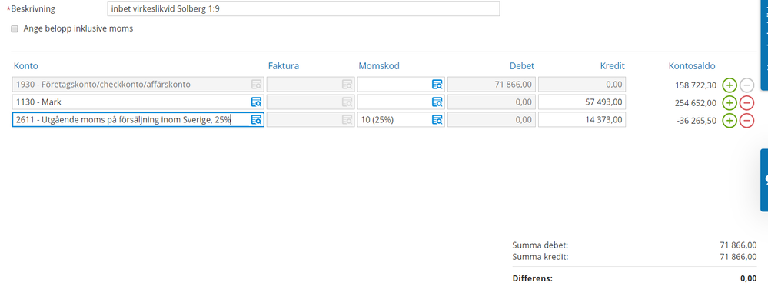Click the Debet column header
Screen dimensions: 768x293
[x=522, y=65]
